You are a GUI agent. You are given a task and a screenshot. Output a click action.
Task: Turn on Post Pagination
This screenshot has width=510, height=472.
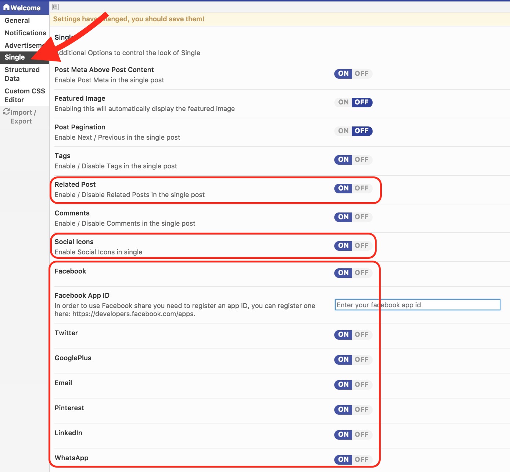344,131
